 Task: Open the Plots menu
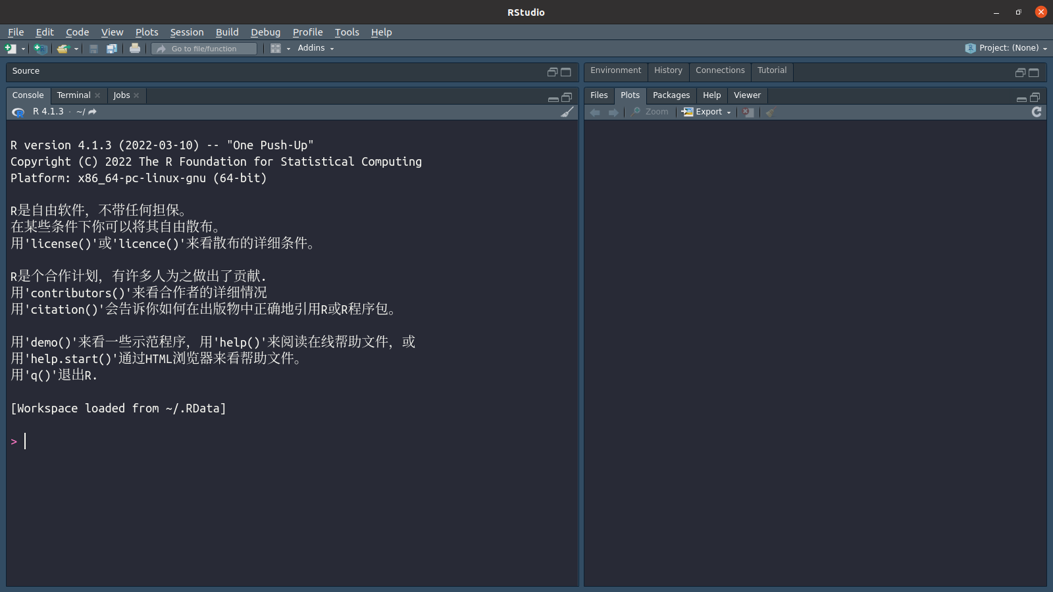tap(147, 32)
